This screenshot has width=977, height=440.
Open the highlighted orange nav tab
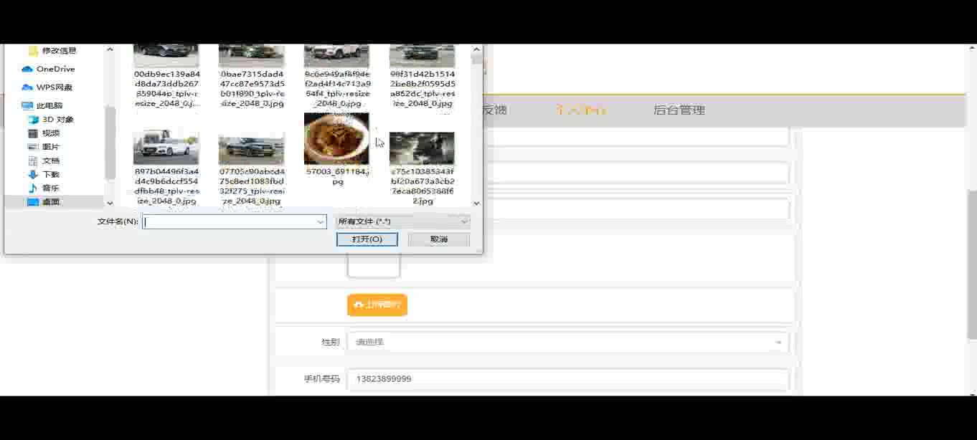point(581,110)
